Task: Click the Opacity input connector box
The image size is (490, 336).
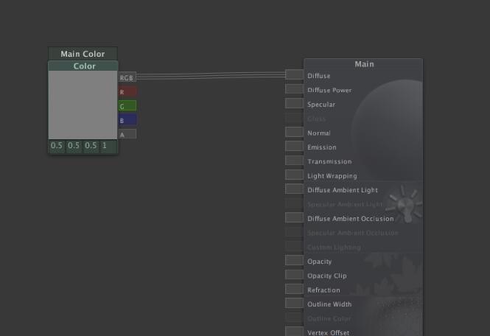Action: [294, 261]
